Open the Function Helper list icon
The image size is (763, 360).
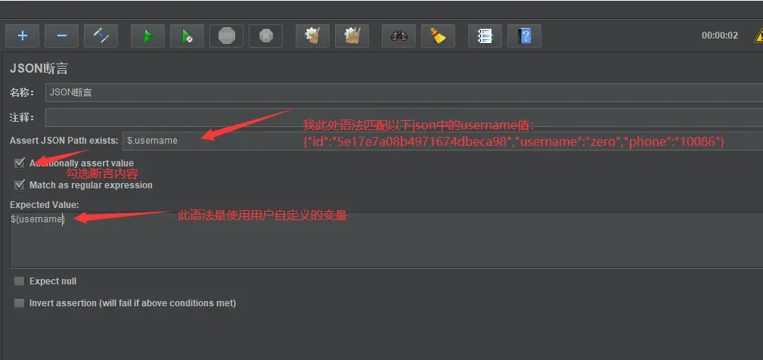pyautogui.click(x=485, y=36)
